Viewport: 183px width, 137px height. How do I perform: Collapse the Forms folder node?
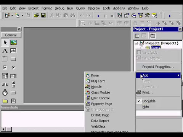click(142, 48)
